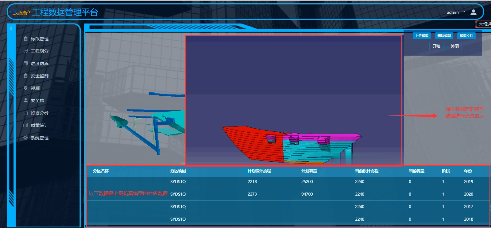This screenshot has width=491, height=228.
Task: Switch to the 大坝进 tab at top right
Action: [484, 24]
